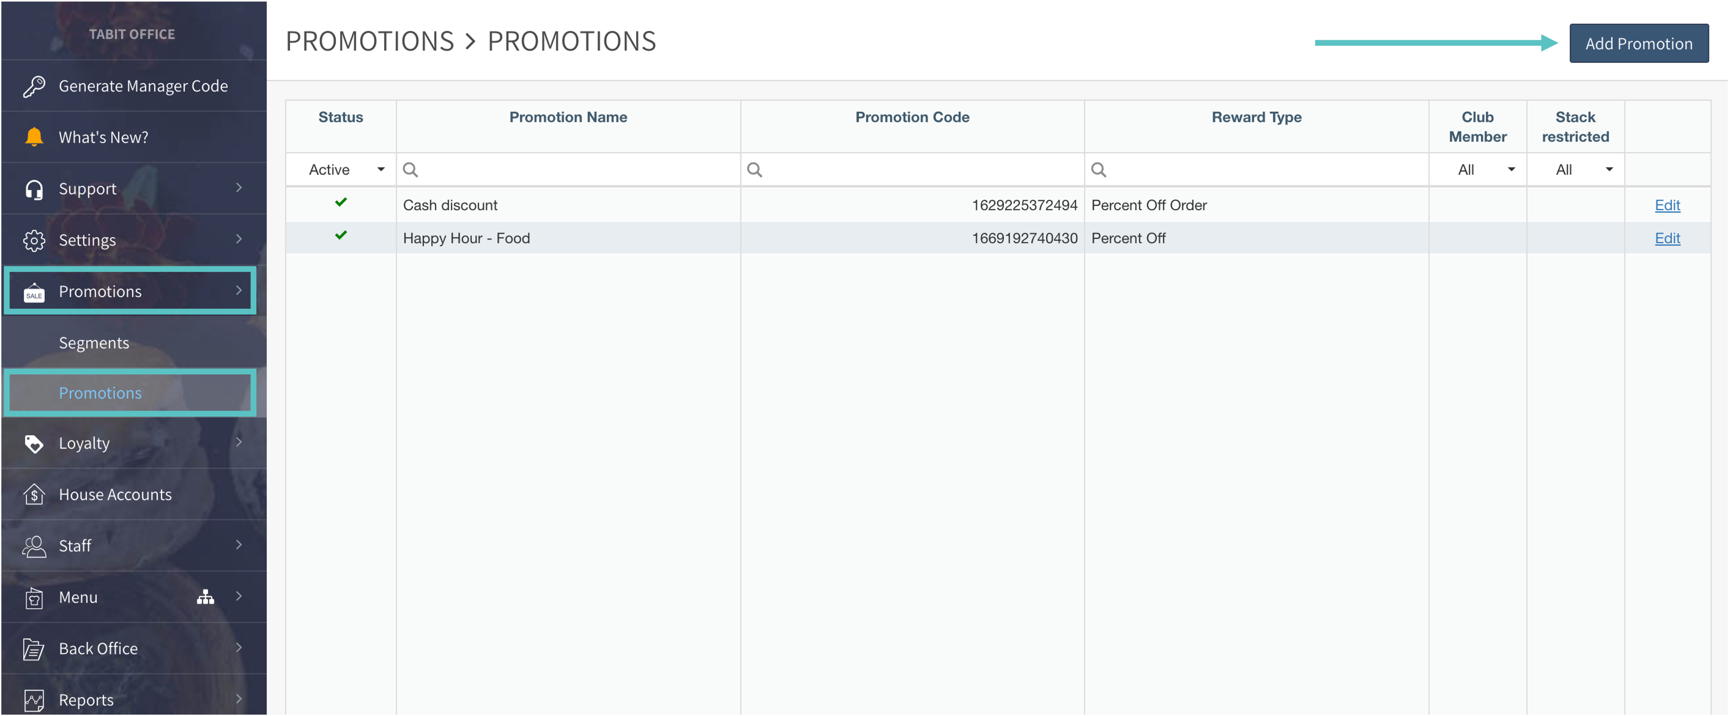Screen dimensions: 1728x716
Task: Click the Support headset icon
Action: pos(33,189)
